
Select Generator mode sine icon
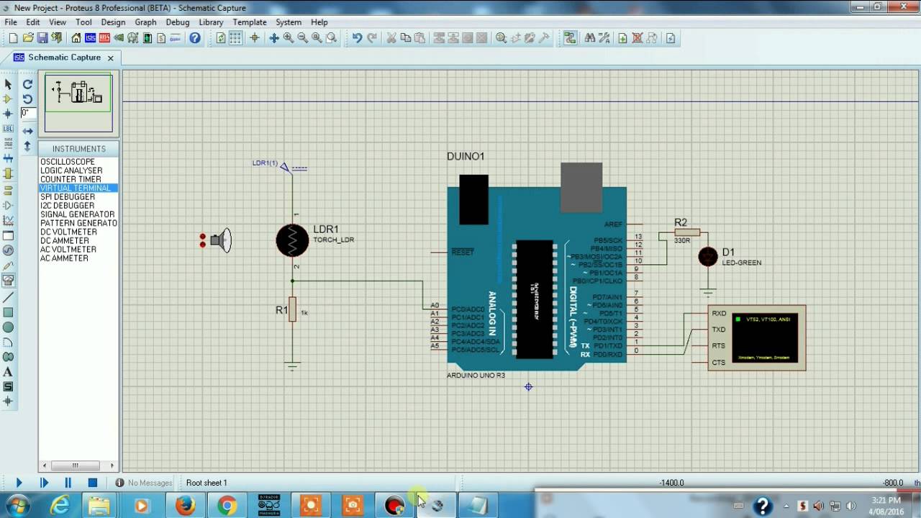point(9,250)
